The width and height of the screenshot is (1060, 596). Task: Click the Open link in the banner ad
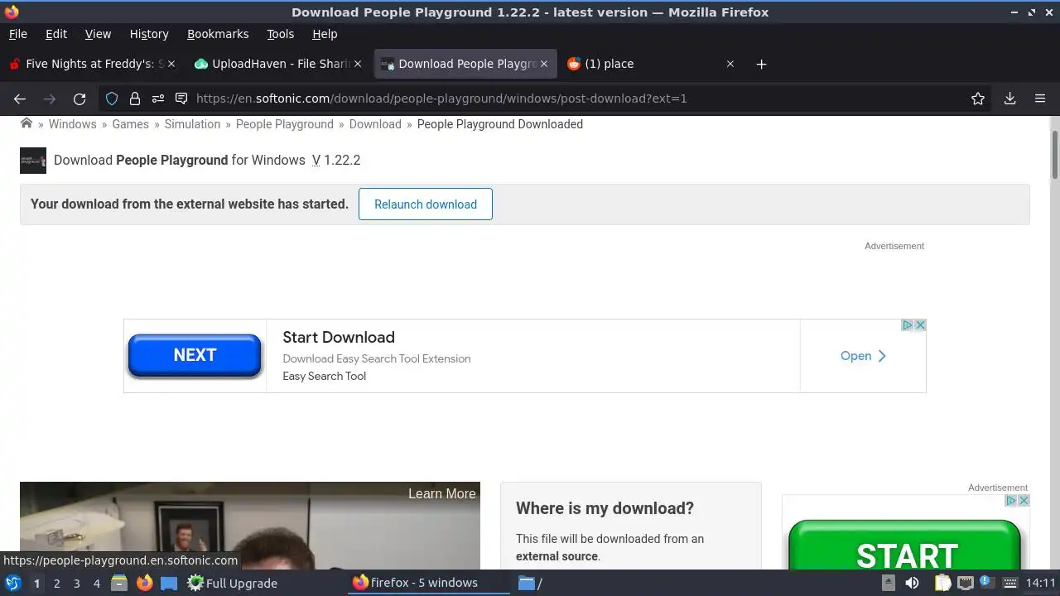coord(863,356)
